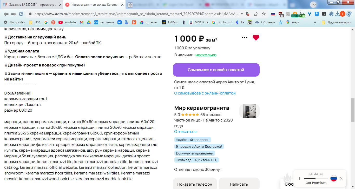The image size is (355, 189).
Task: Click the share page icon
Action: click(x=256, y=14)
